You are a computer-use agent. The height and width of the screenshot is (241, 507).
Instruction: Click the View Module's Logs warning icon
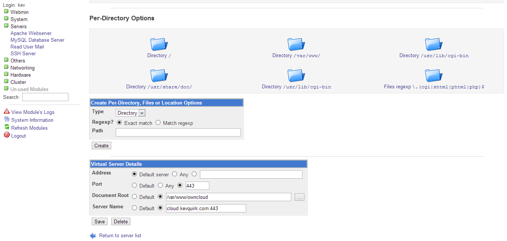pos(7,112)
